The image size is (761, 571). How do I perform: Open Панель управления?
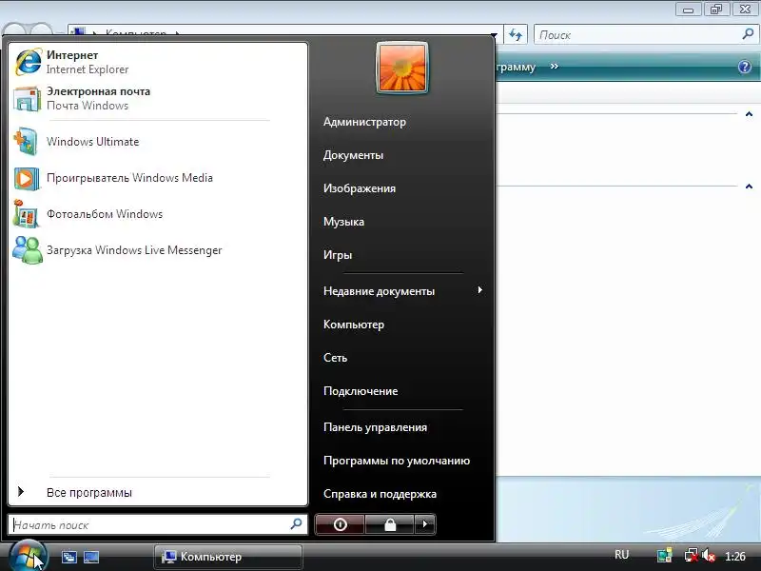(375, 427)
